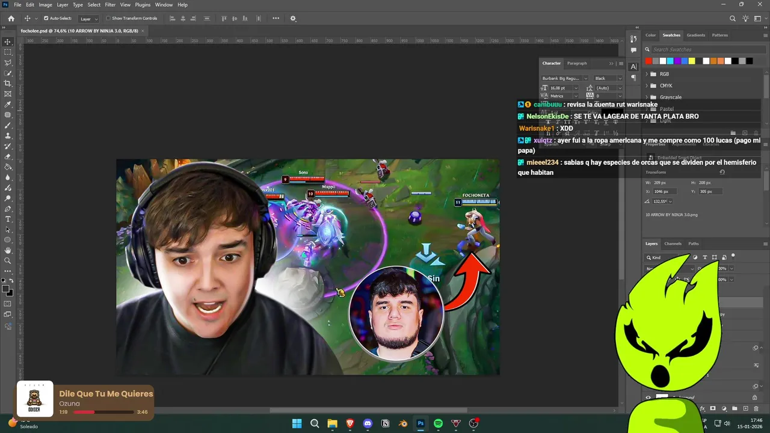770x433 pixels.
Task: Select the Spot Healing Brush tool
Action: [x=8, y=115]
